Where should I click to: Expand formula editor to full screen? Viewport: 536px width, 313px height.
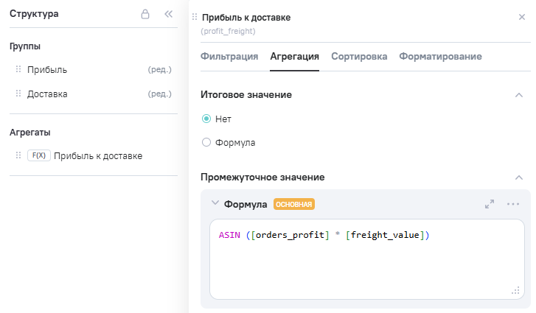point(490,204)
